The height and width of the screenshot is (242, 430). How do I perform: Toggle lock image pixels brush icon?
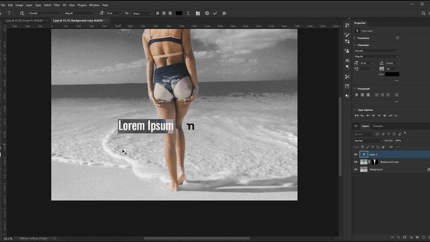click(368, 147)
